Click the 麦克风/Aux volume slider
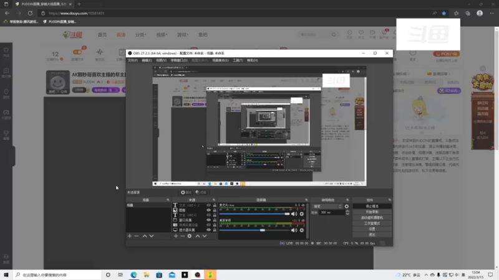The height and width of the screenshot is (280, 499). (x=254, y=214)
